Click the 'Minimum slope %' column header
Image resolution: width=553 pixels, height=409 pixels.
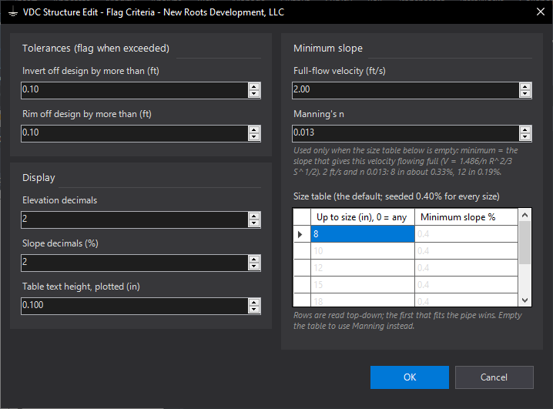[466, 217]
